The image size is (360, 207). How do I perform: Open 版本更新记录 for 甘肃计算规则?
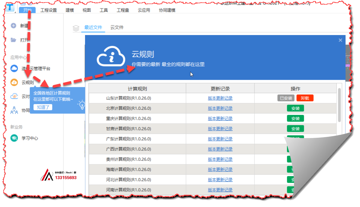coord(220,129)
